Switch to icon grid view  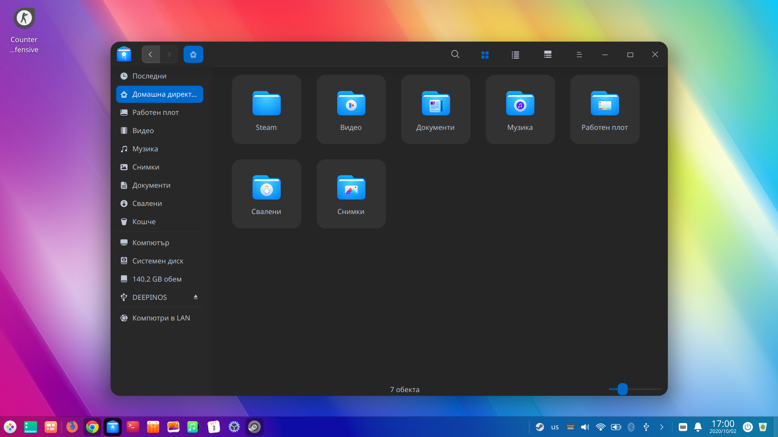485,55
